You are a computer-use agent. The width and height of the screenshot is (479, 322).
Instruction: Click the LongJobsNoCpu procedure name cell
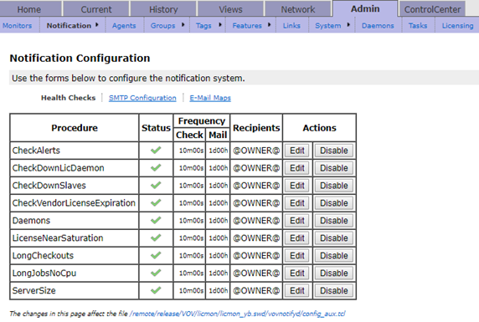pyautogui.click(x=75, y=273)
